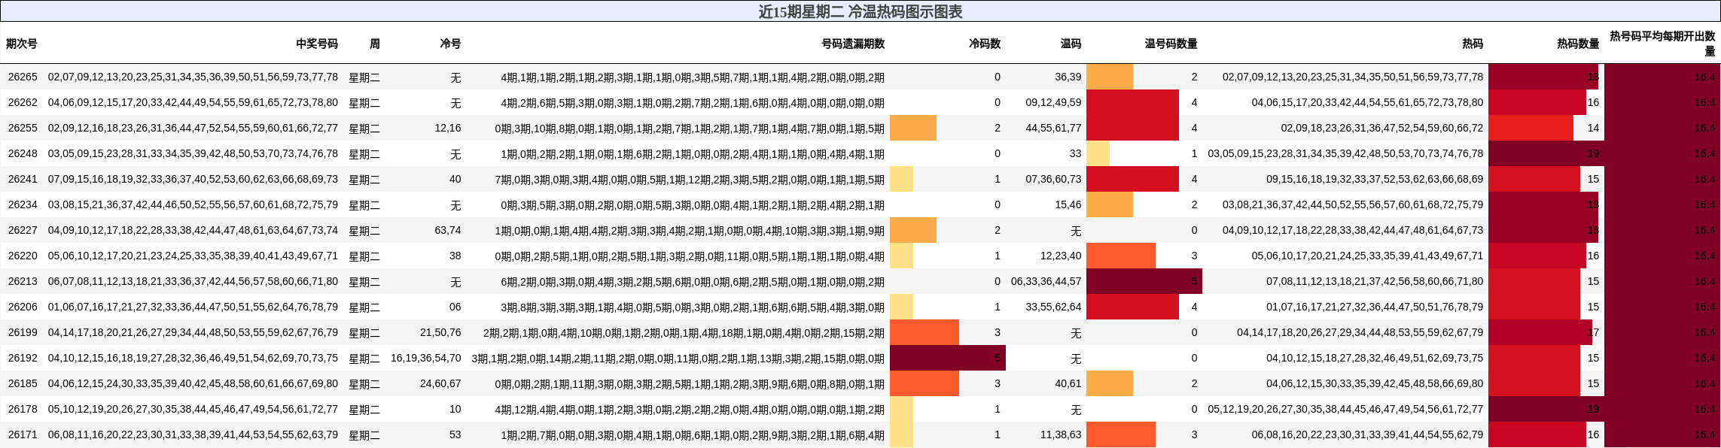Viewport: 1721px width, 448px height.
Task: Click yellow warm-count bar in row 26248
Action: coord(1098,153)
